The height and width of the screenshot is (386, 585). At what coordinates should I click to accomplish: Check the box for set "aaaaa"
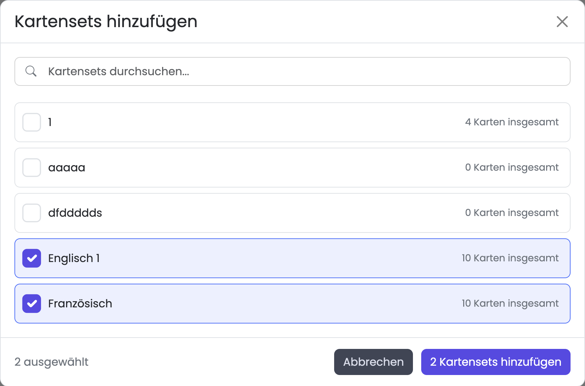coord(32,168)
